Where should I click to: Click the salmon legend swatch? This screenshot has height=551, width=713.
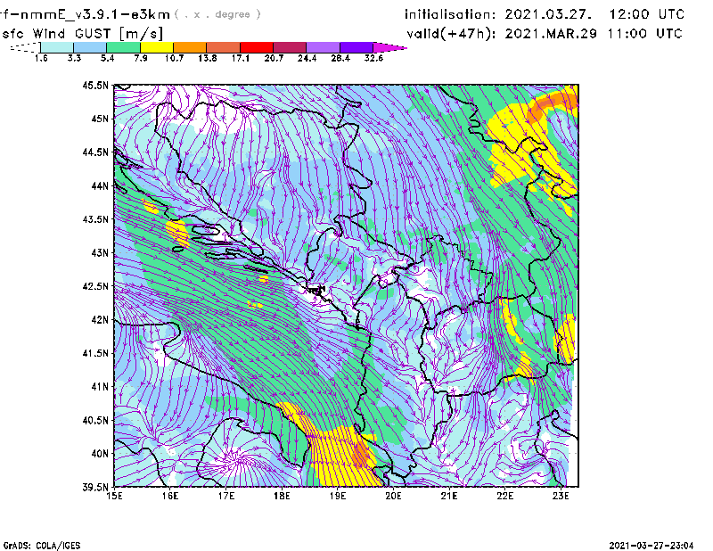click(224, 47)
